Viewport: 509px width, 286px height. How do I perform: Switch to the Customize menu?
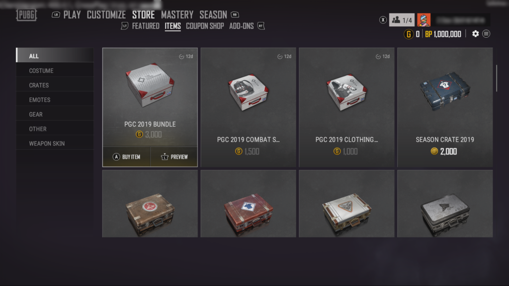point(106,15)
